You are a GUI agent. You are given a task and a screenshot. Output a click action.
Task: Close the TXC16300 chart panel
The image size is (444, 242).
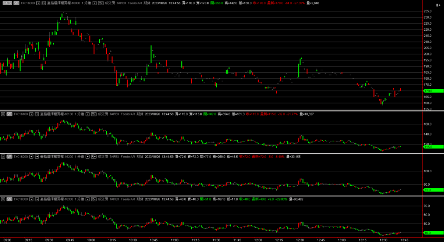pyautogui.click(x=3, y=199)
